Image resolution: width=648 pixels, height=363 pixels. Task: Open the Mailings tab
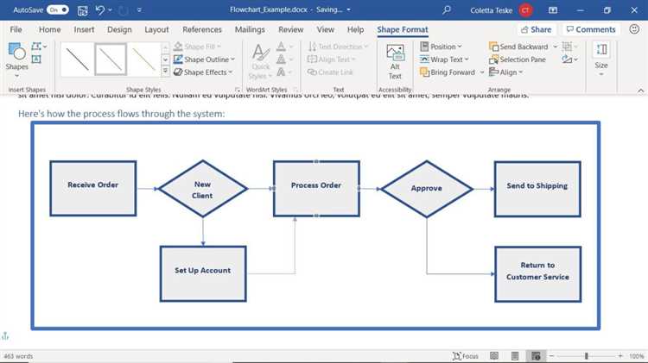(250, 29)
